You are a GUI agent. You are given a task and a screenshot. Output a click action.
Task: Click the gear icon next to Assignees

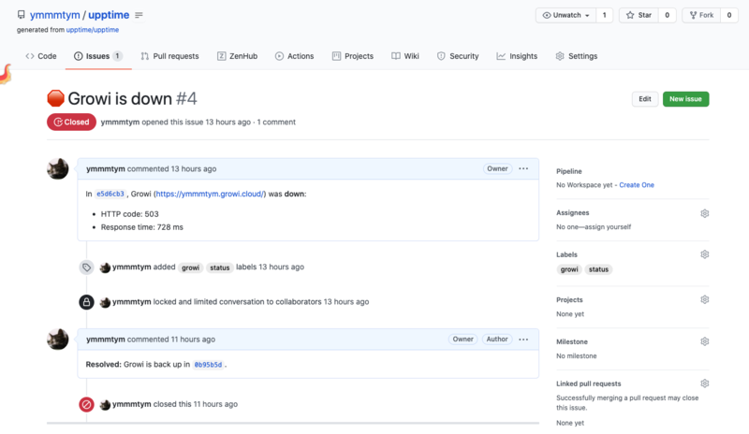[705, 213]
